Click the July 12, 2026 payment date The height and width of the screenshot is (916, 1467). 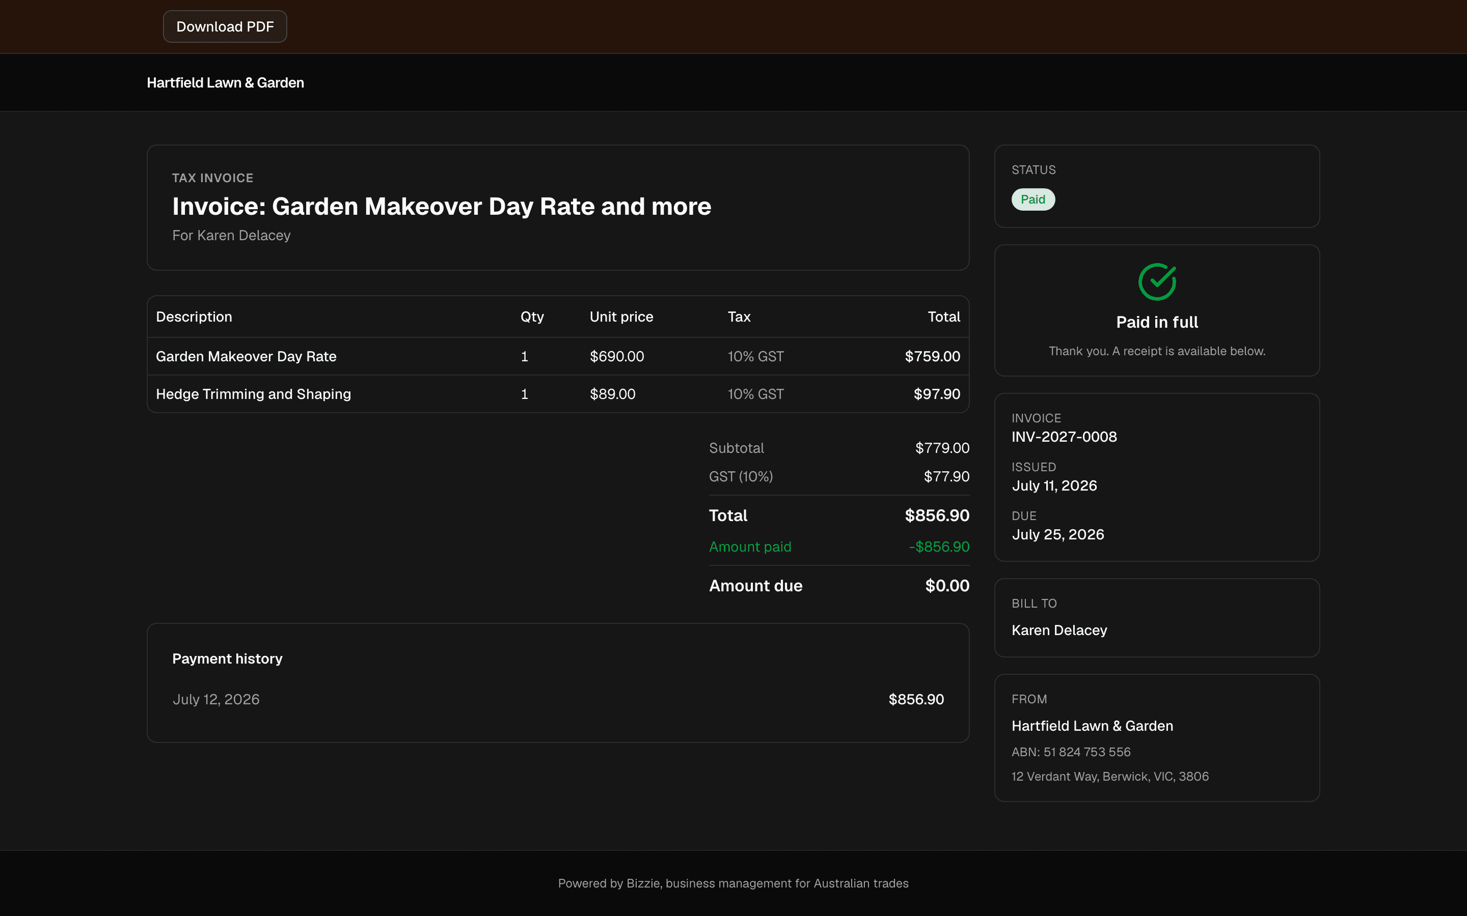(216, 699)
